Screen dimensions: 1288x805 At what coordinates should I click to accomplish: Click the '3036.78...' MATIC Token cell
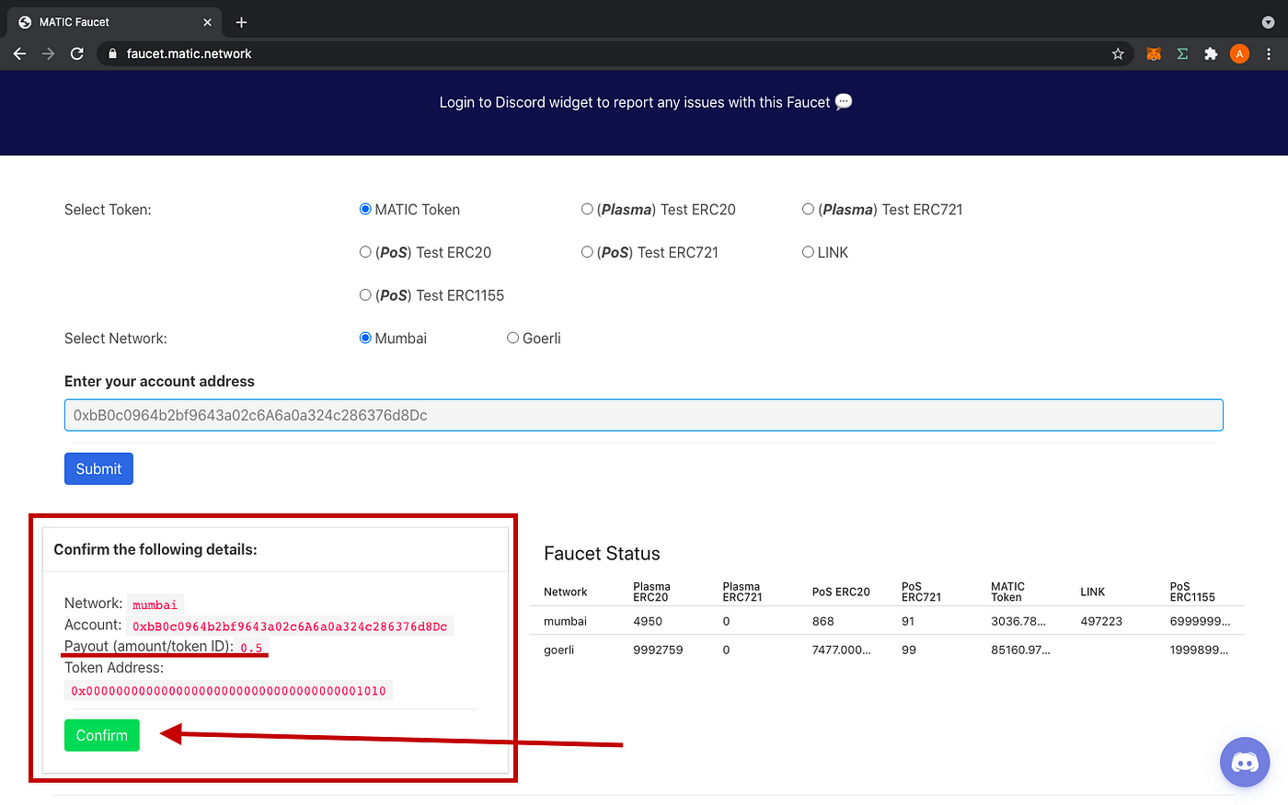(1018, 621)
